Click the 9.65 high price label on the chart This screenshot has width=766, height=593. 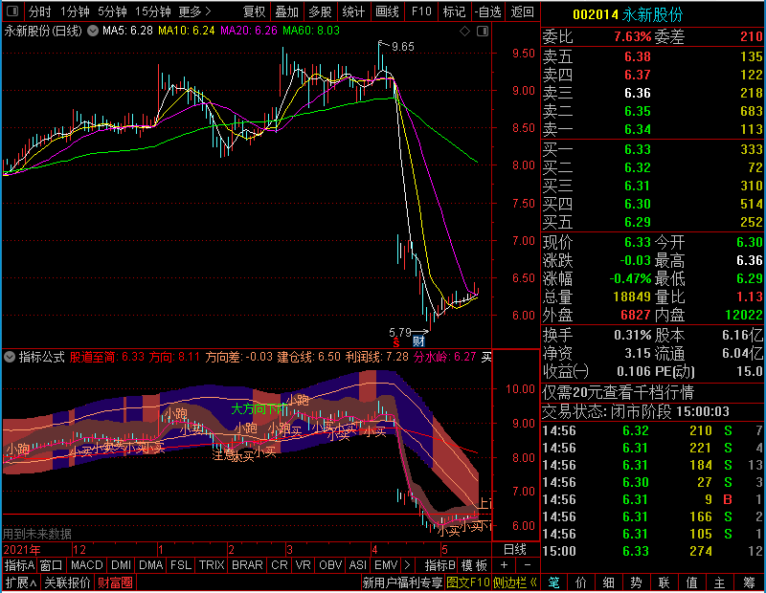click(403, 46)
